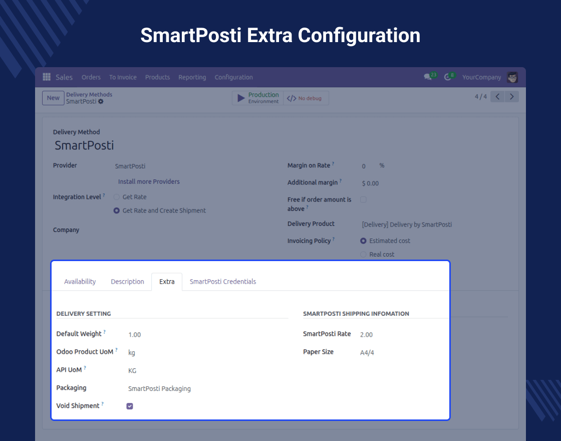Show the Margin on Rate help mark
561x441 pixels.
tap(333, 163)
